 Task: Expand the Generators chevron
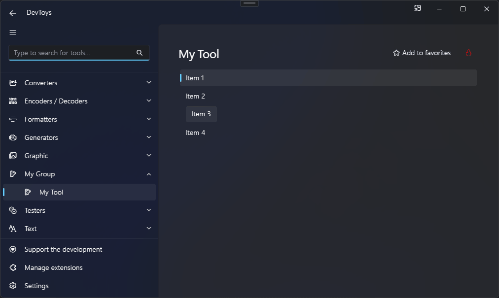pyautogui.click(x=148, y=137)
